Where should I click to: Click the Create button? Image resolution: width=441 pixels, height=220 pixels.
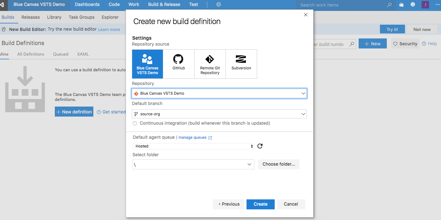click(x=261, y=204)
